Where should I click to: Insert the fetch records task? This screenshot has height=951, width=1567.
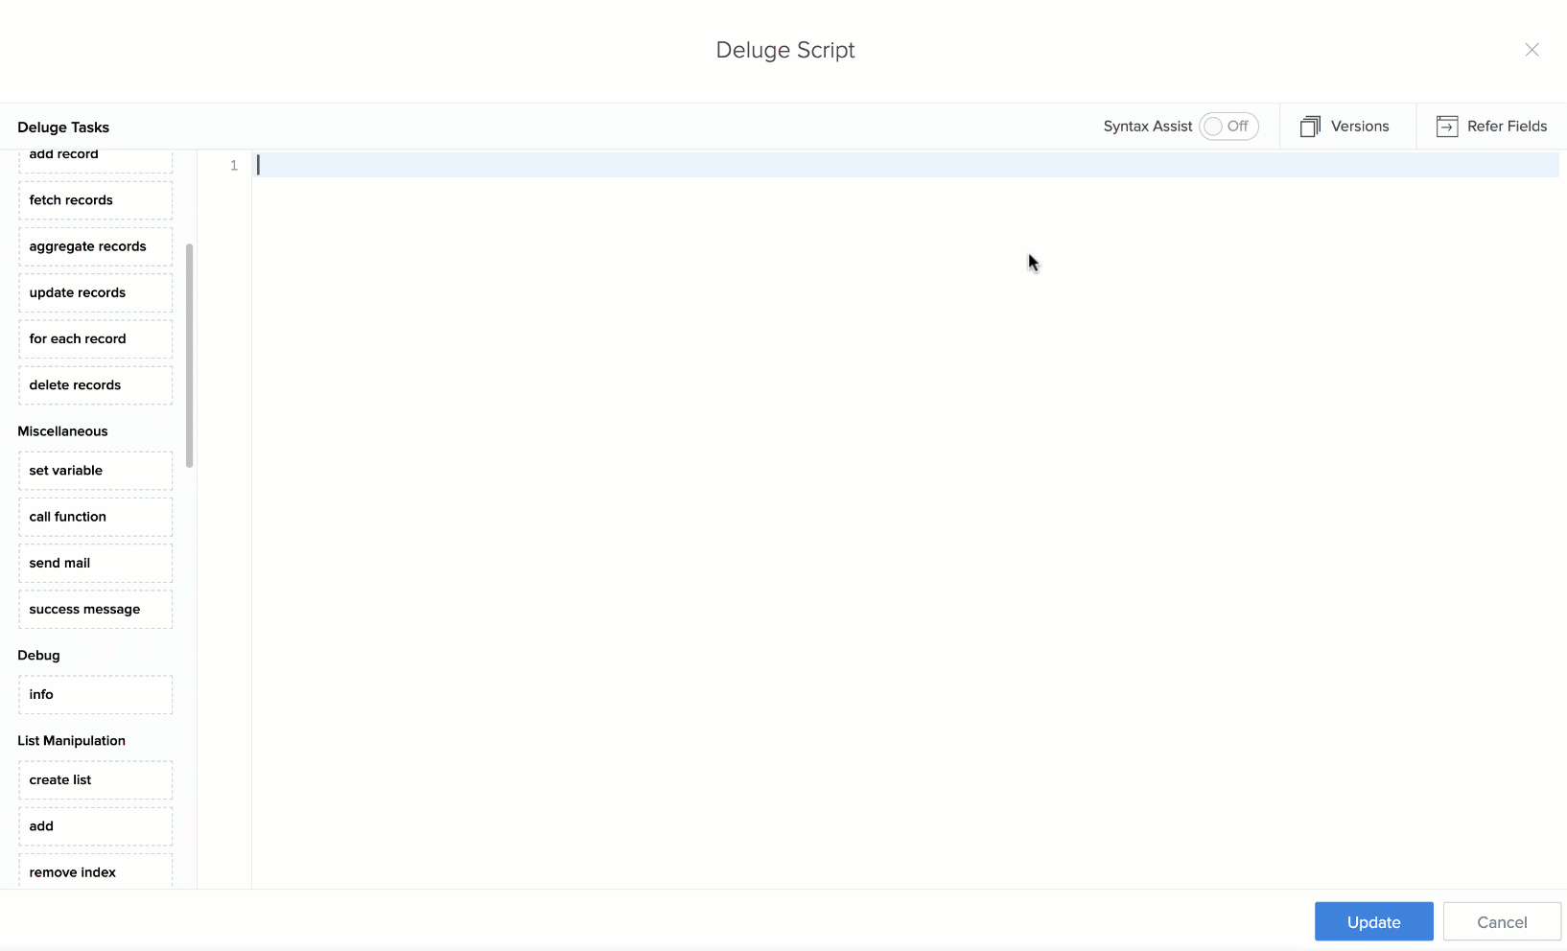[x=96, y=200]
